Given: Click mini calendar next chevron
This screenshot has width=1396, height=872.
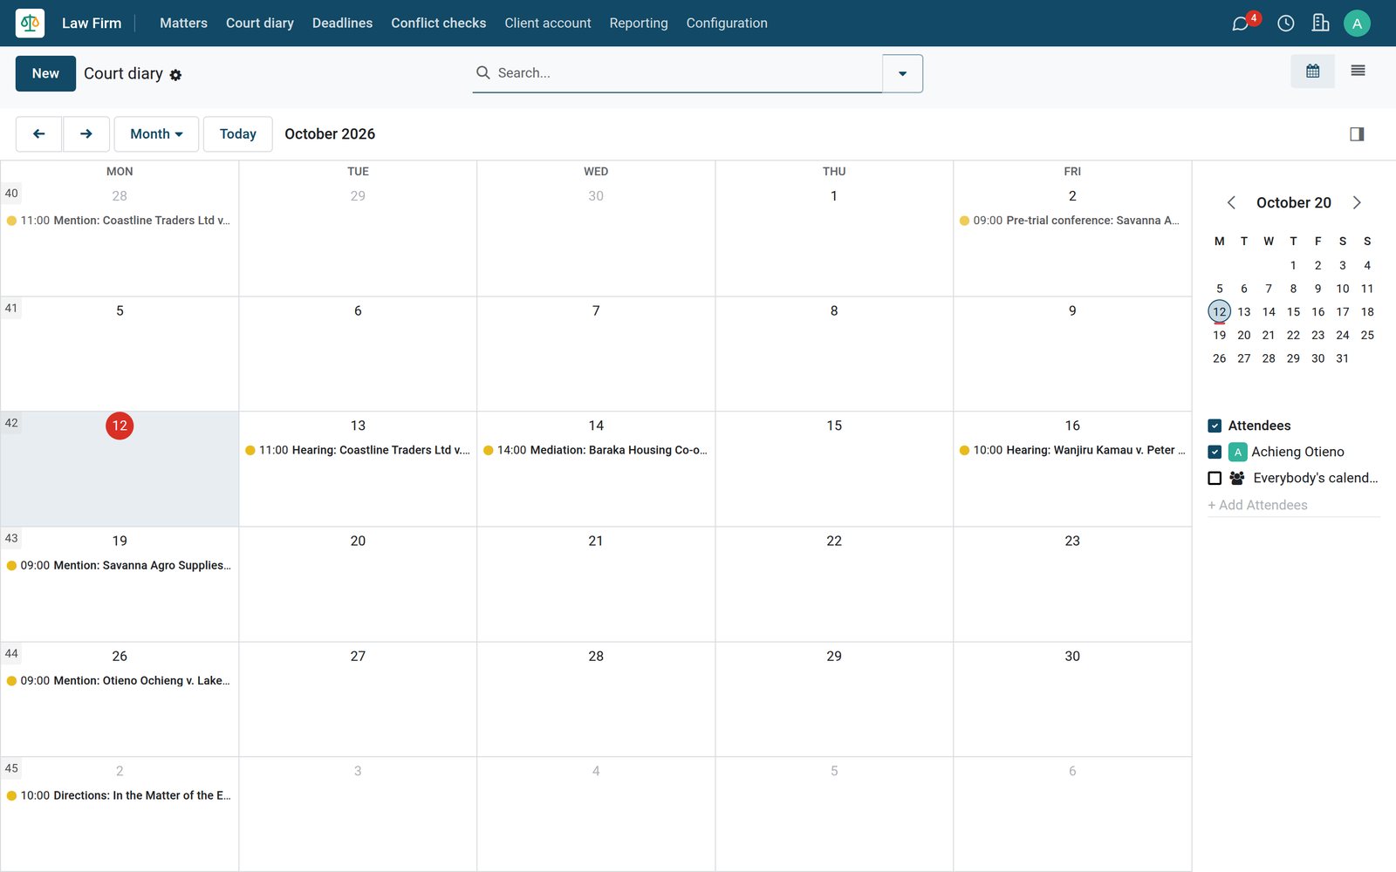Looking at the screenshot, I should 1357,203.
